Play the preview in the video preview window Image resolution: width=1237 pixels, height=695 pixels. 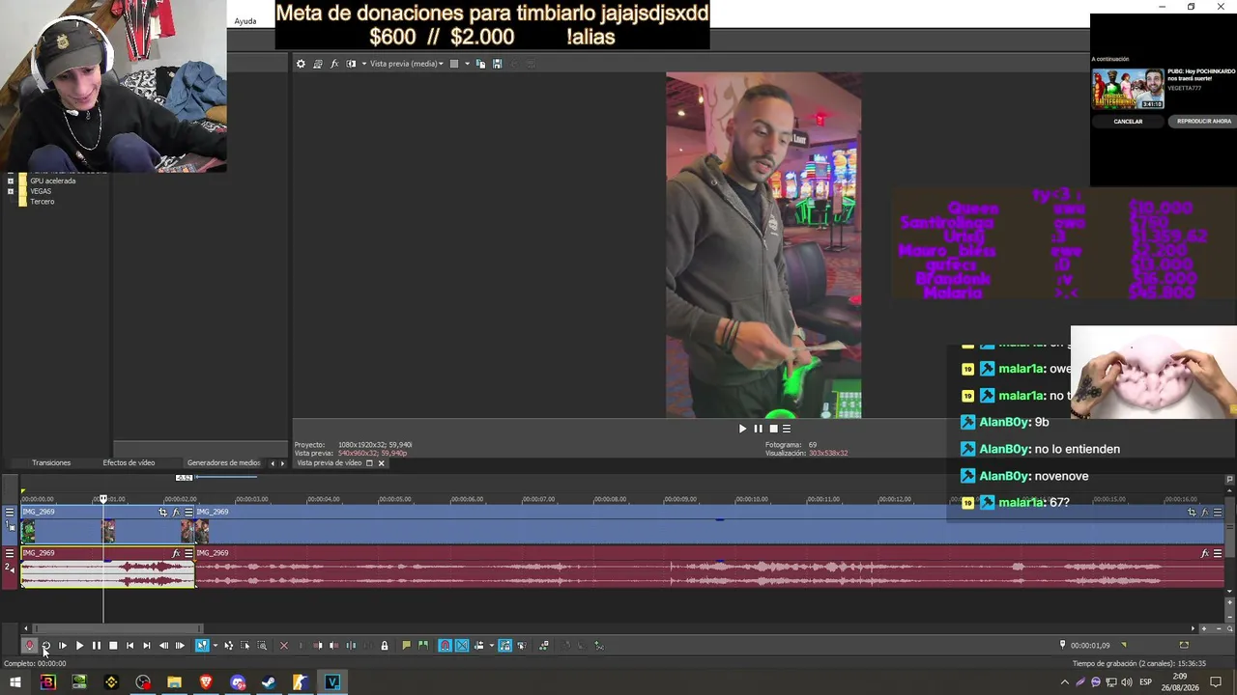[x=742, y=429]
